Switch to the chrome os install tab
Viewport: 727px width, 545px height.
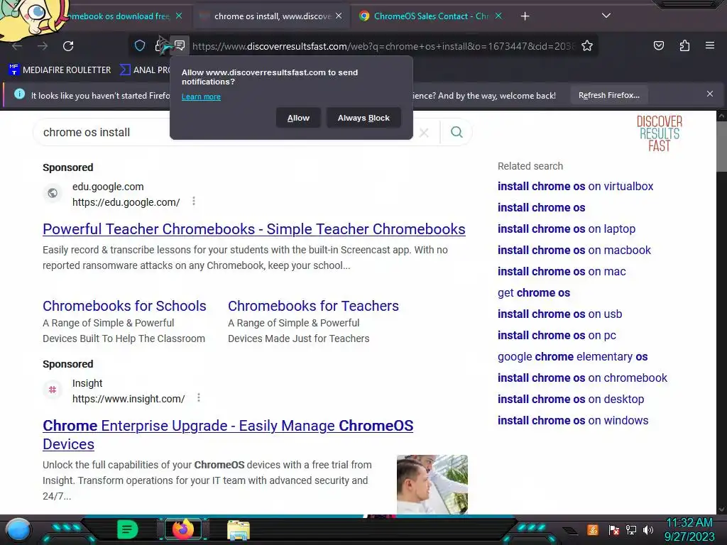[x=272, y=16]
